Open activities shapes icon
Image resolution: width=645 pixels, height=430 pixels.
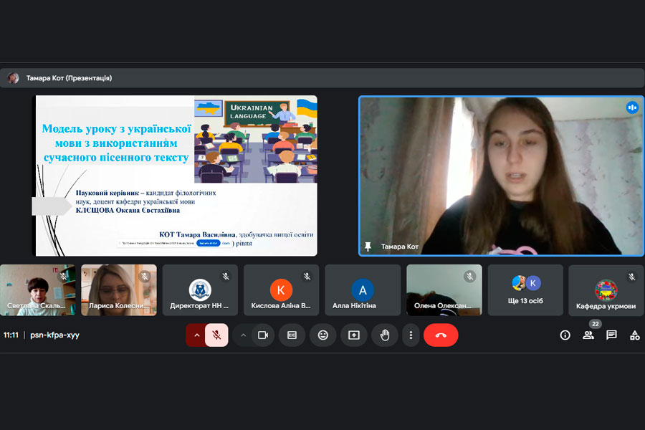[635, 335]
